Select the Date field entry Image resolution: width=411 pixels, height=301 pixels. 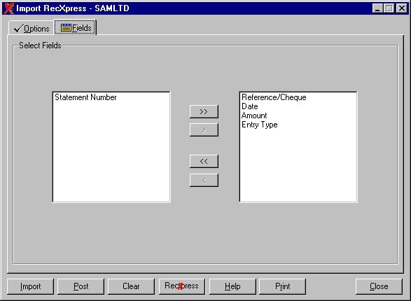tap(250, 106)
